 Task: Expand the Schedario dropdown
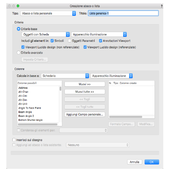click(x=65, y=76)
